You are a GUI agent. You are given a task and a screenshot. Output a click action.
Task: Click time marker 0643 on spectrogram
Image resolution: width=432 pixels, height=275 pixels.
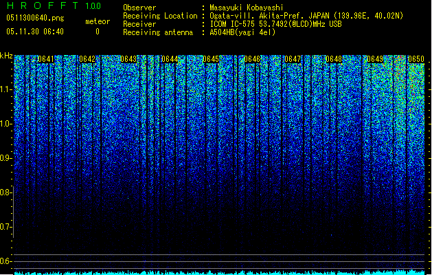[128, 59]
